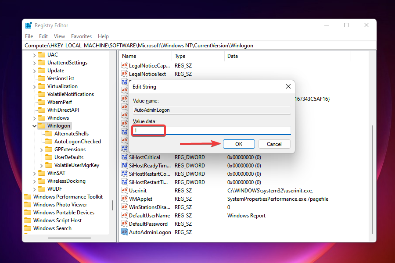Expand the GPExtensions subkey

pos(41,150)
